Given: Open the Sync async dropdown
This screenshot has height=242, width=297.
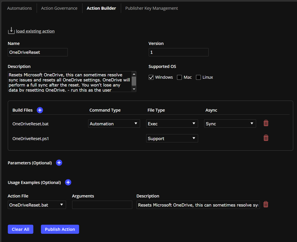Looking at the screenshot, I should (x=230, y=124).
